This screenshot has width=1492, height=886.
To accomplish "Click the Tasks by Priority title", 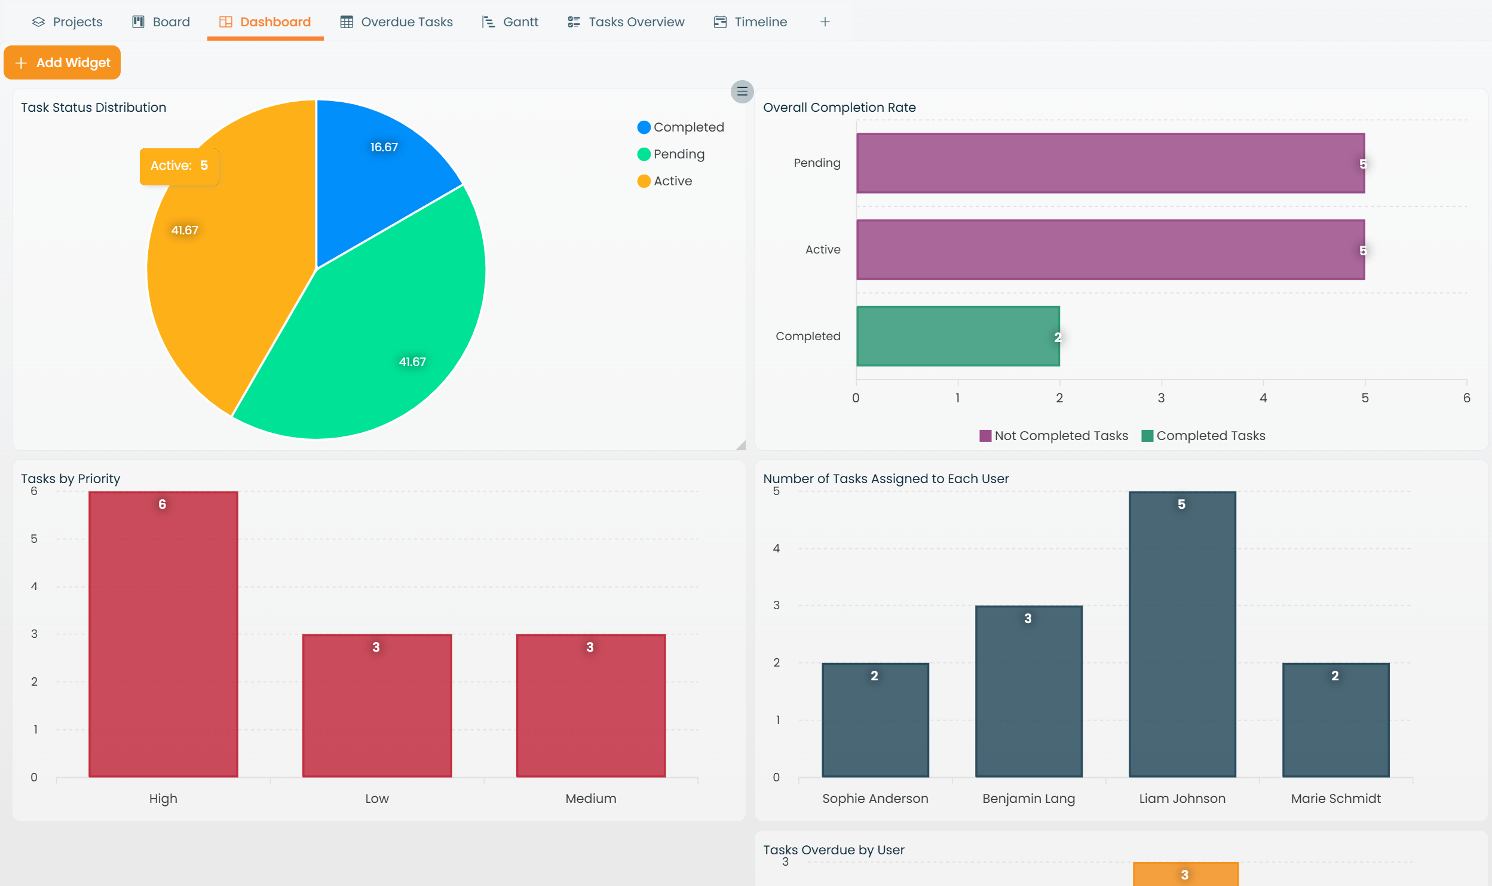I will pos(71,479).
